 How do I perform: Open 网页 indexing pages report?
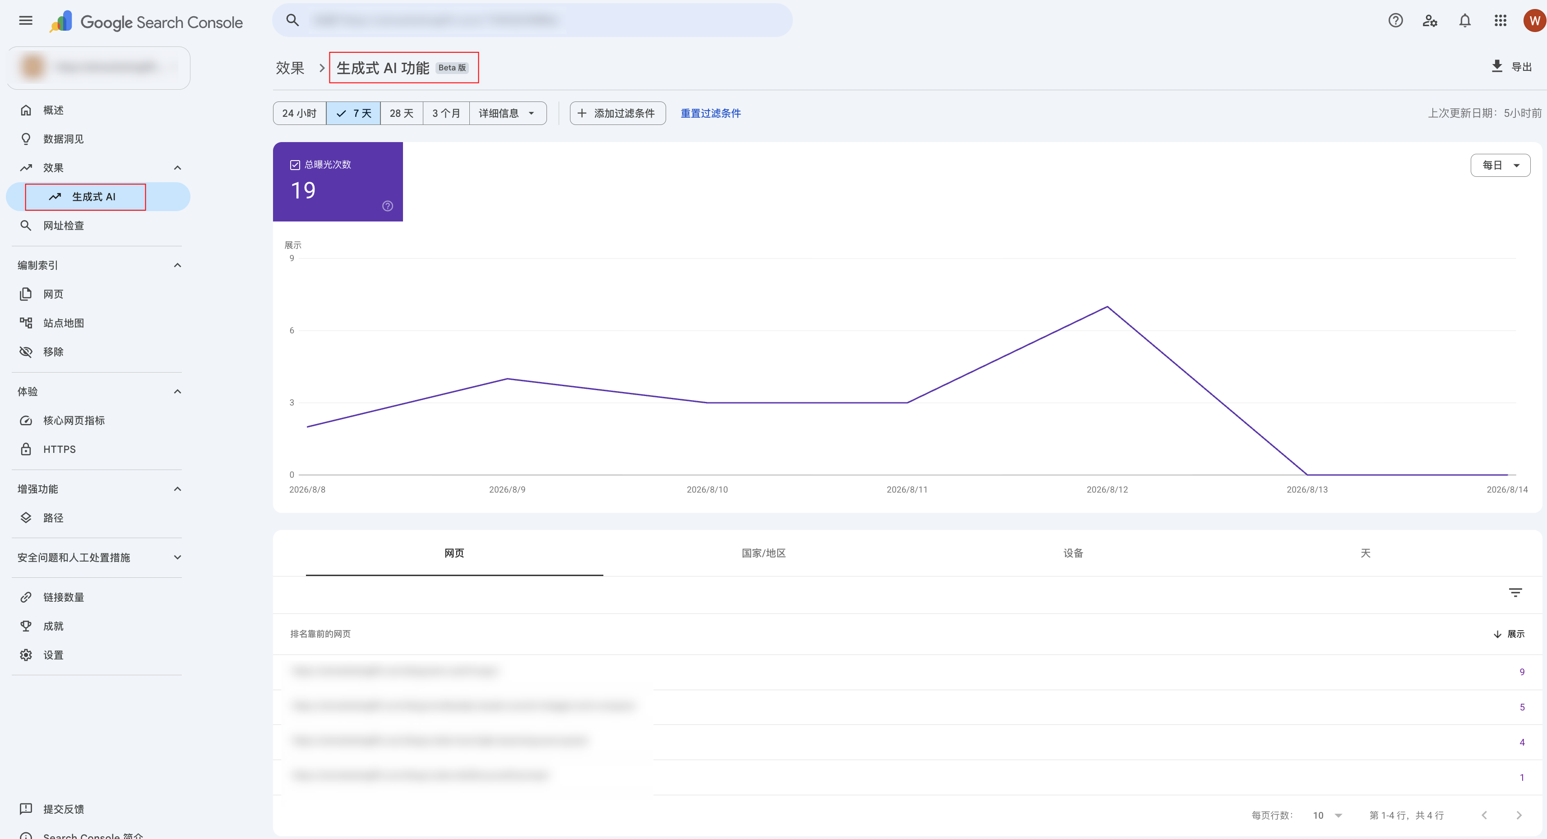(x=98, y=294)
